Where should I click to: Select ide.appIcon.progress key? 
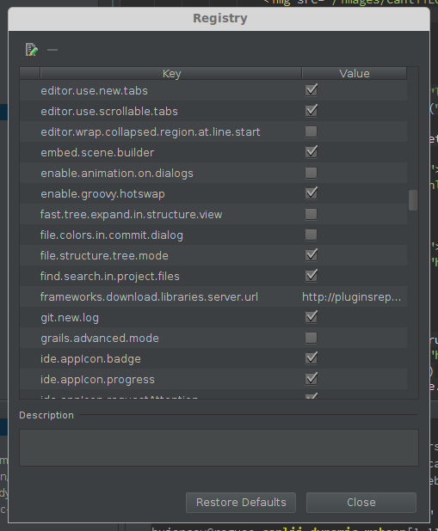pyautogui.click(x=97, y=380)
